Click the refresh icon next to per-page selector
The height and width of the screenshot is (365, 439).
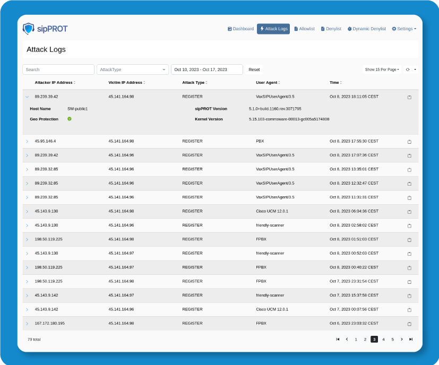[408, 69]
